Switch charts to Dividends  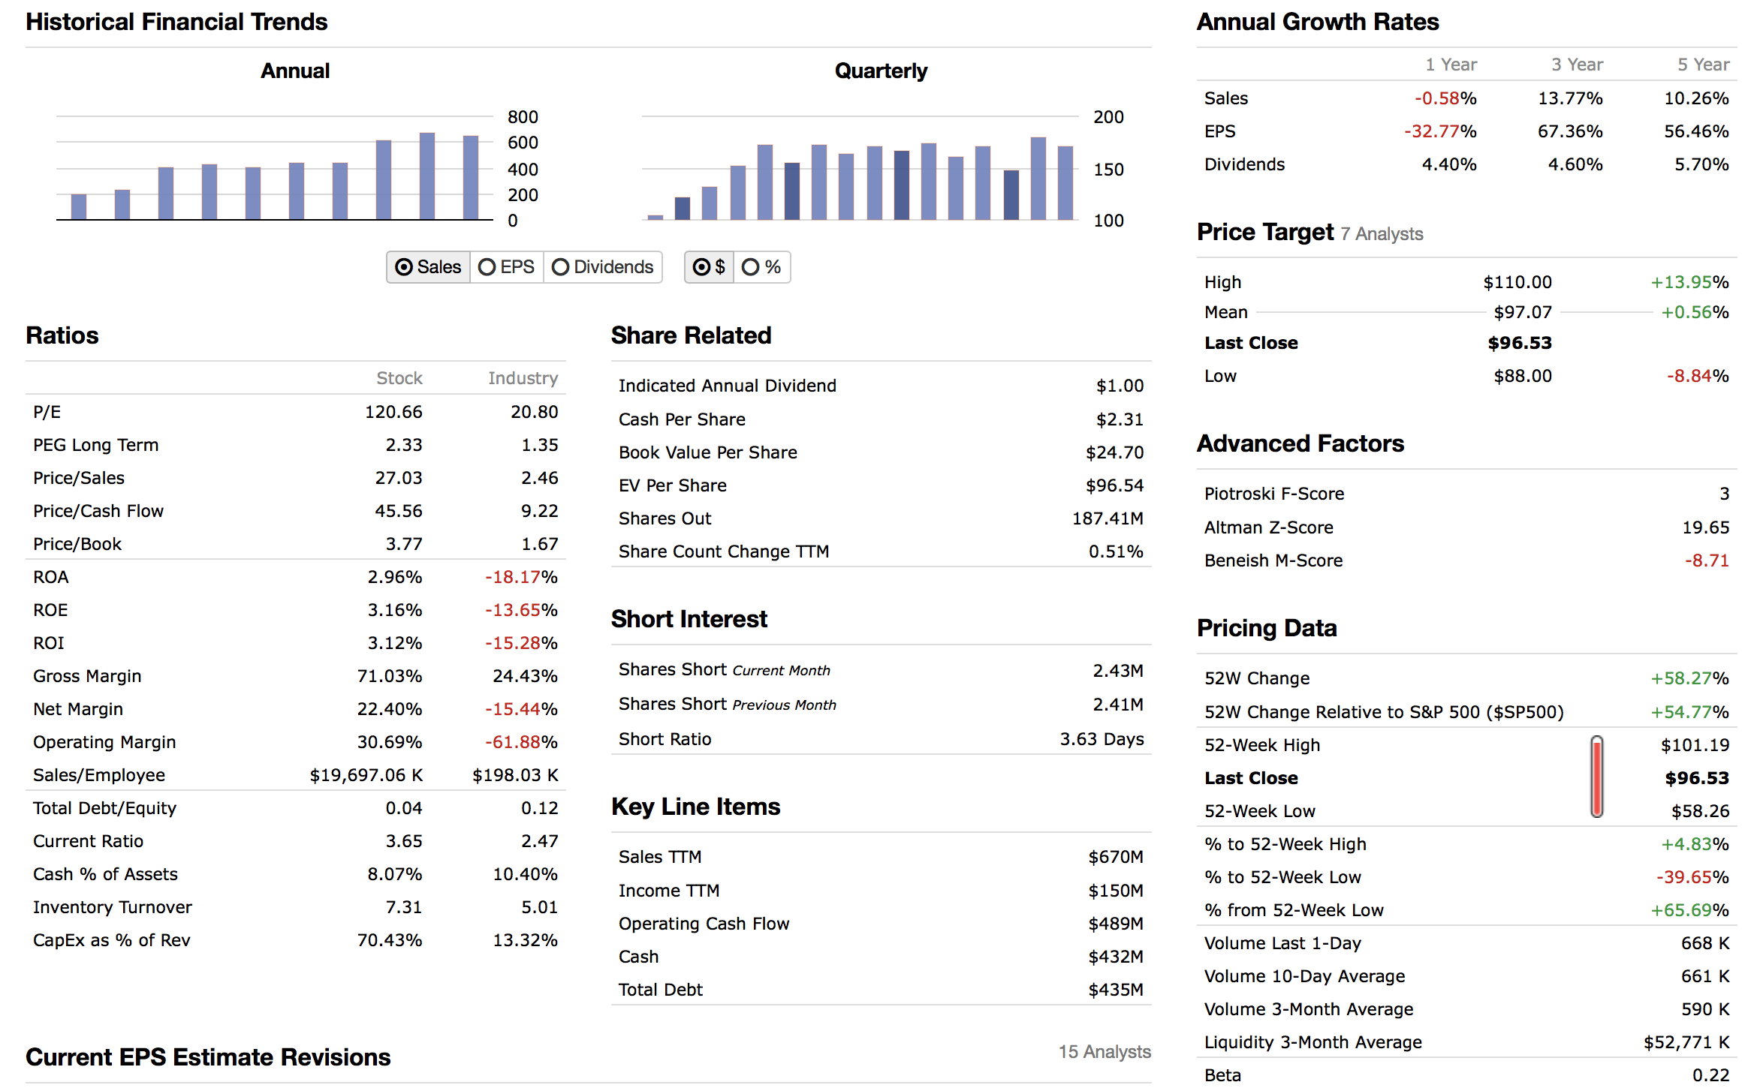(603, 267)
